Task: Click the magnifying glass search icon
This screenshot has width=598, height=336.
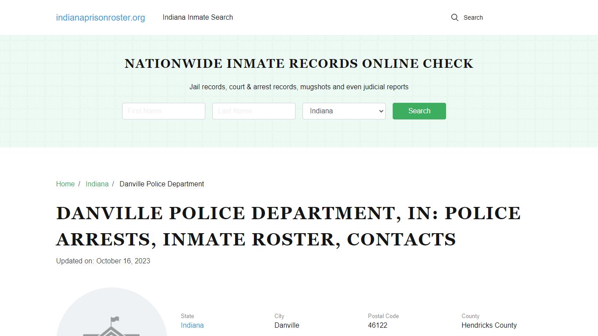Action: [455, 17]
